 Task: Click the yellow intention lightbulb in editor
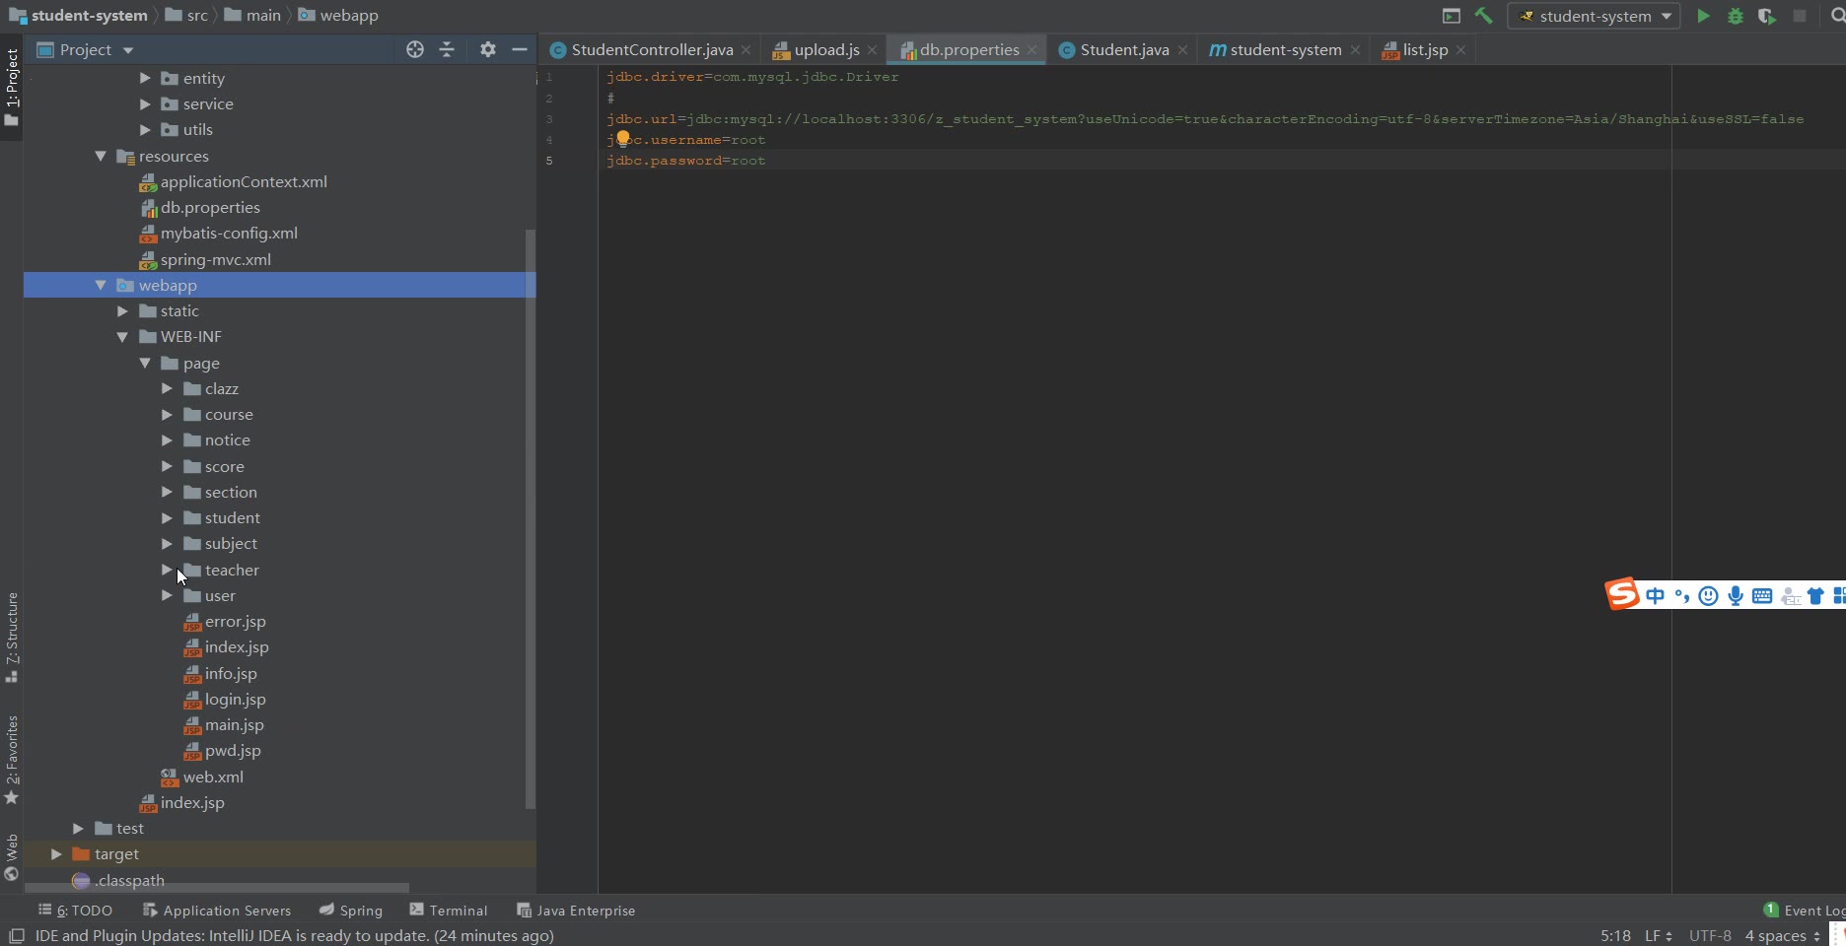tap(623, 139)
